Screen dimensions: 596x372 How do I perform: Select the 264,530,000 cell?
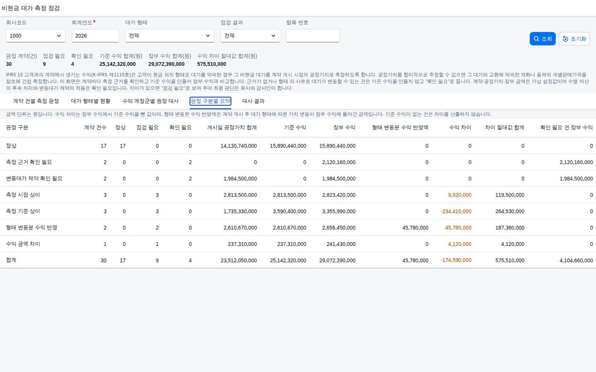510,211
